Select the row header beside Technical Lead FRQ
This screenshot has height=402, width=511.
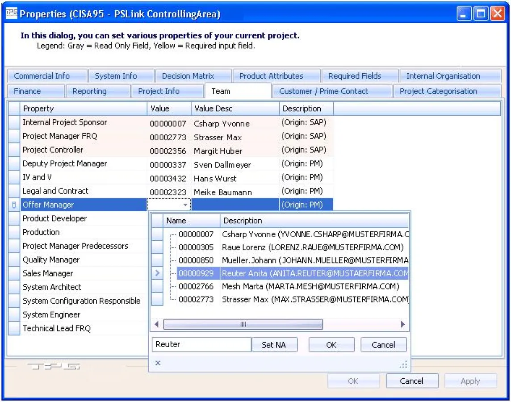(x=14, y=328)
